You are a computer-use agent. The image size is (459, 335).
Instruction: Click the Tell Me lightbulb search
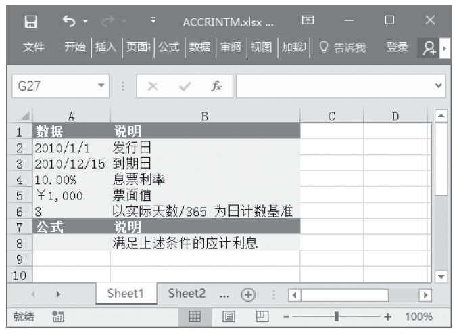pos(342,47)
